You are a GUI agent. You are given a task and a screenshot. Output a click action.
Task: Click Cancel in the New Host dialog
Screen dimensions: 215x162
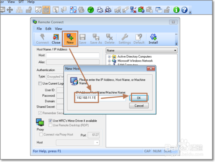139,106
